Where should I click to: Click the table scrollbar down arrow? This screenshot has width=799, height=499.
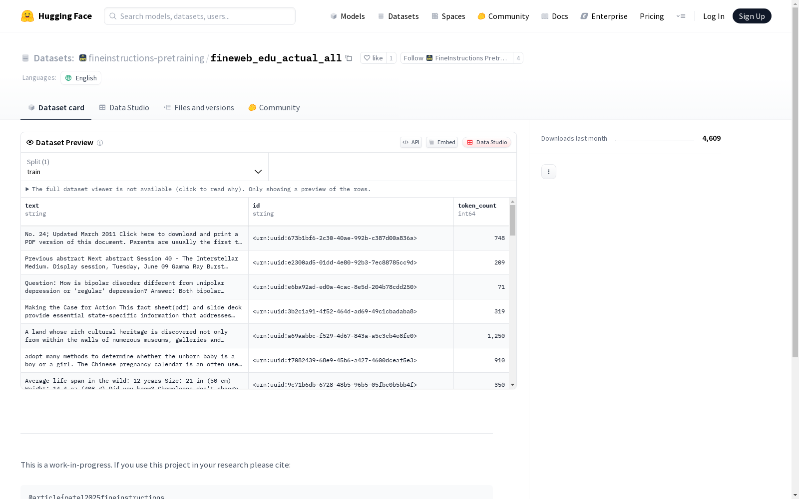click(x=512, y=385)
